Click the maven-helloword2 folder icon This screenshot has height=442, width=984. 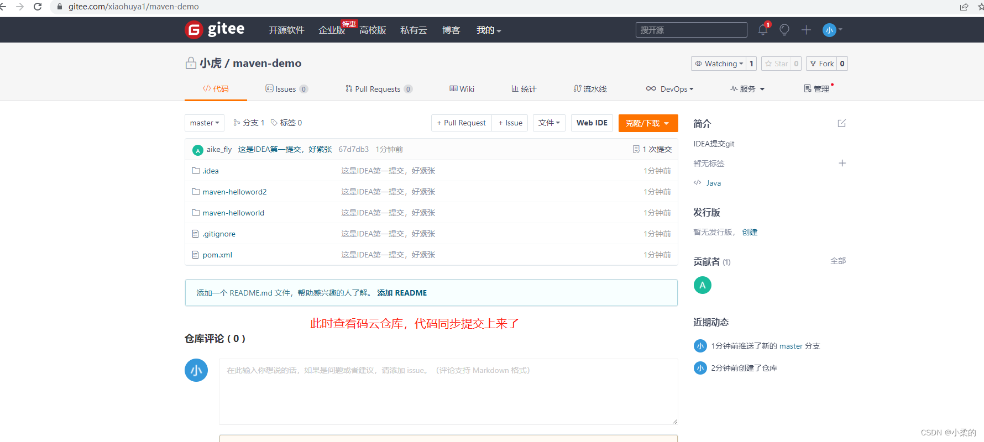[x=196, y=191]
